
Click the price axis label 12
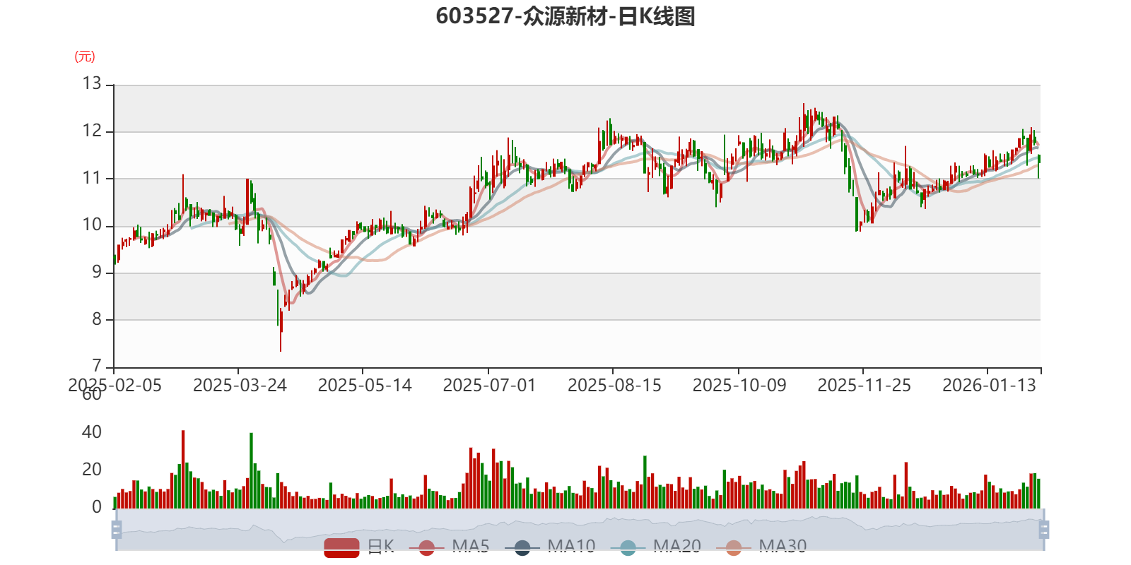tap(92, 131)
